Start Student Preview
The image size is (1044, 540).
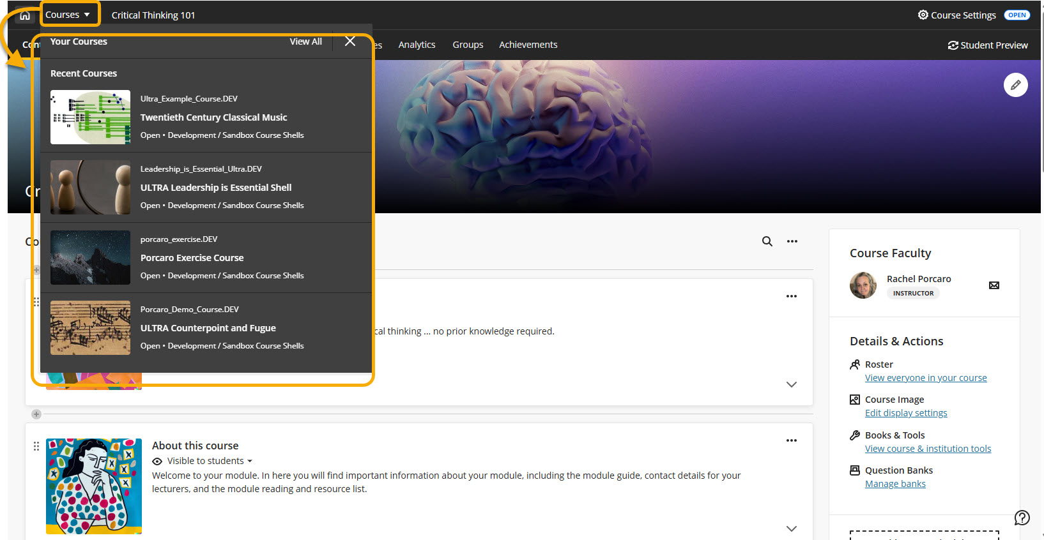[988, 45]
